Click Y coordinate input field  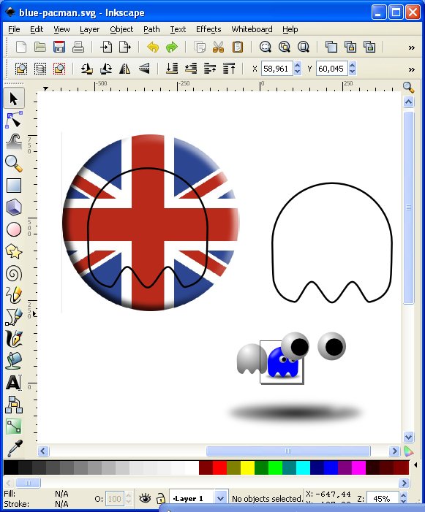(x=331, y=69)
